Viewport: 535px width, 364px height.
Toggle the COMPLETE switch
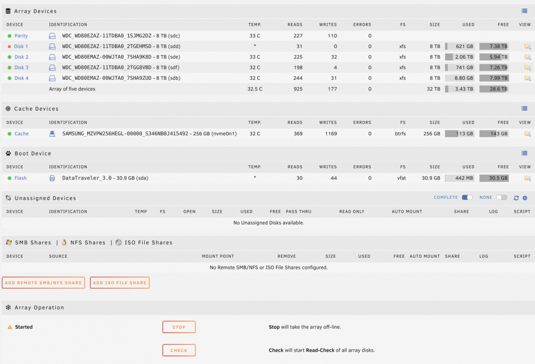(467, 197)
